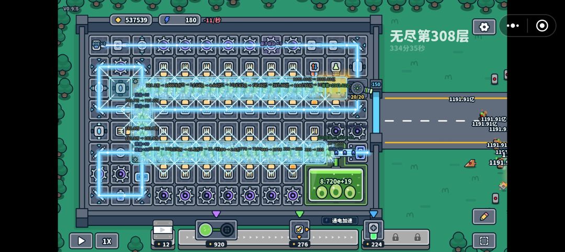Select the three-bar emitter module with orange tab
Image resolution: width=565 pixels, height=252 pixels.
point(120,131)
